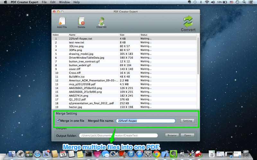Open the PDF Creator Expert menu

pos(24,2)
